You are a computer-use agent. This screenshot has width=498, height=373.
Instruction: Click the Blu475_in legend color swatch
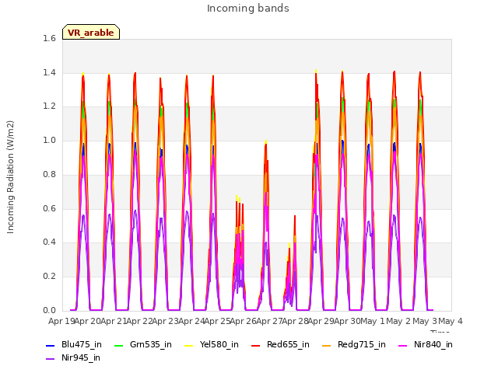(50, 345)
